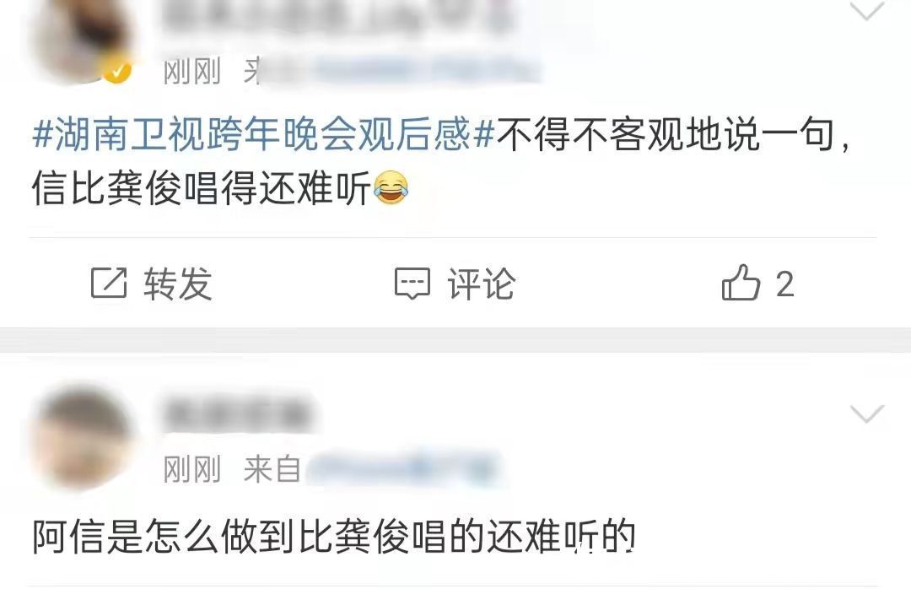Click the blurred source link after 来自
Screen dimensions: 911x589
click(402, 468)
